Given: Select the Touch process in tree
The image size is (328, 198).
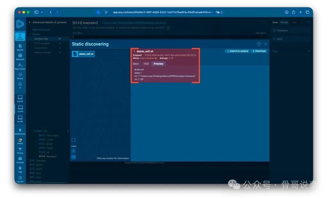Looking at the screenshot, I should click(46, 148).
